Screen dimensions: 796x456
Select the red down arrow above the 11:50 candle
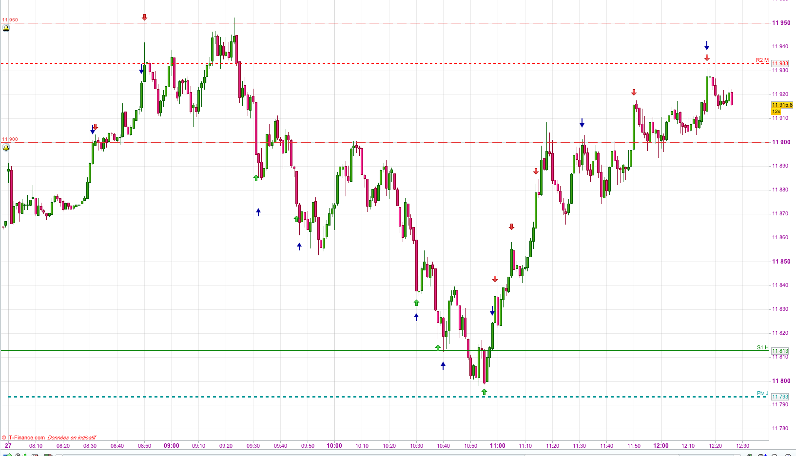coord(634,93)
